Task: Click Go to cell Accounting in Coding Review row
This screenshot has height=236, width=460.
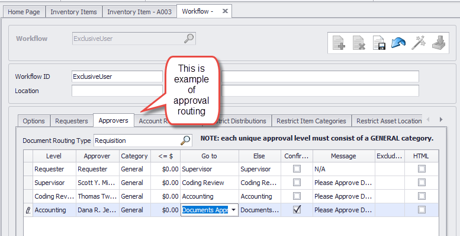Action: [x=210, y=196]
